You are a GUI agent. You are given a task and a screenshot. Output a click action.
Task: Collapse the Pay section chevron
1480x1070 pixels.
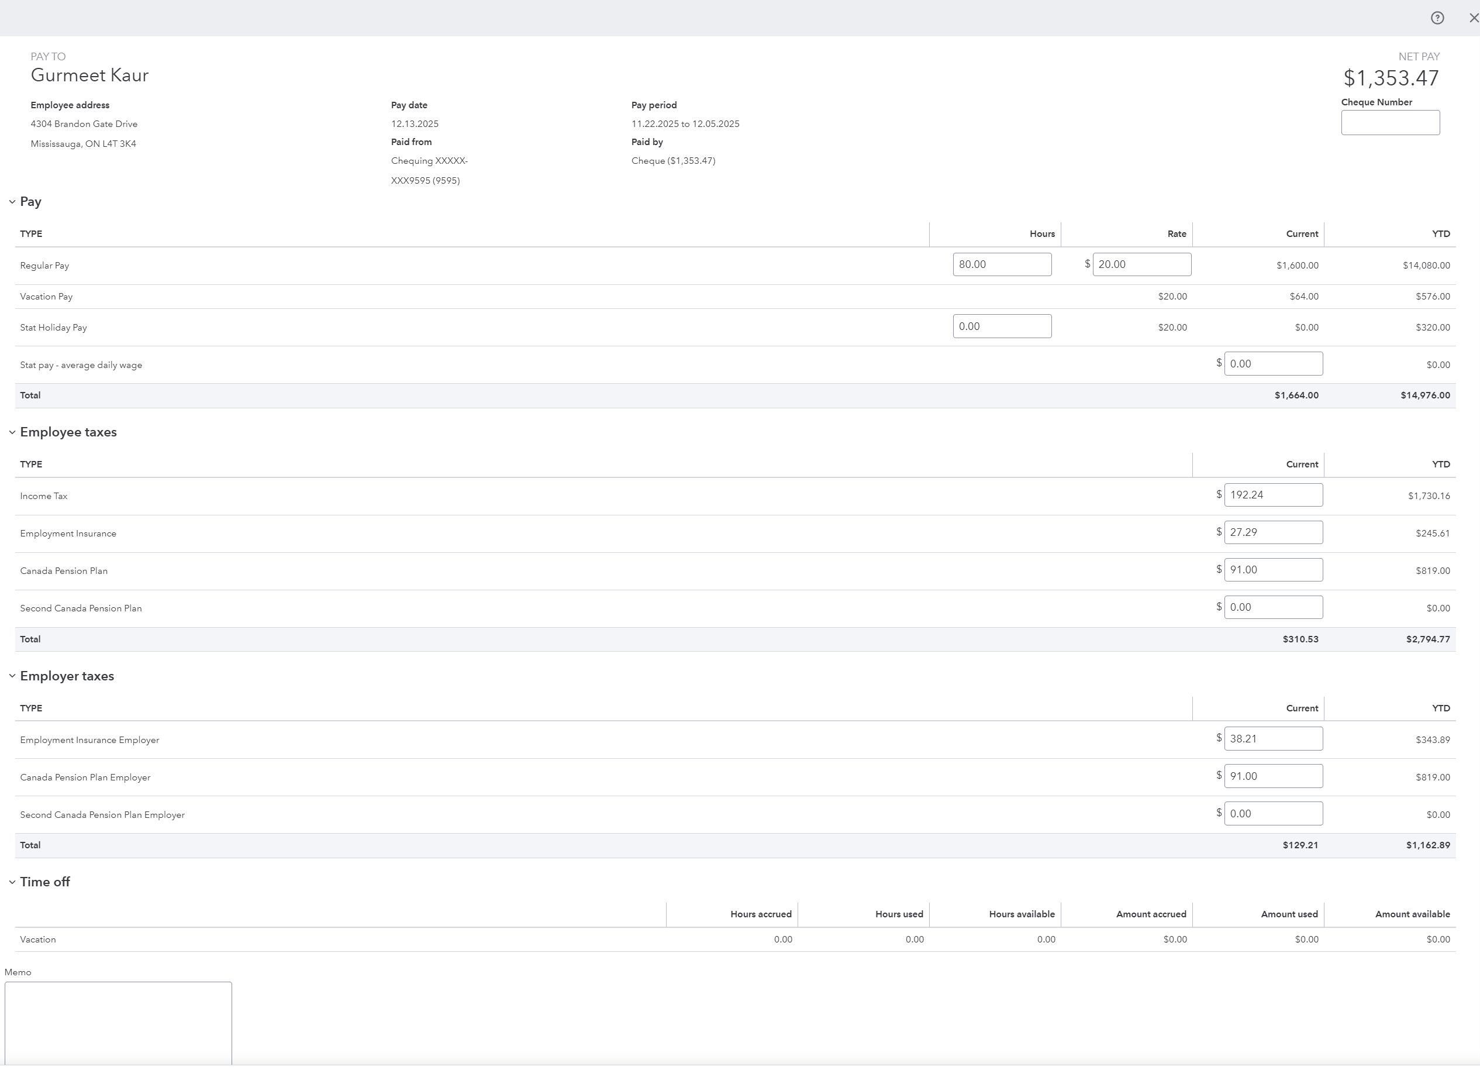(12, 202)
